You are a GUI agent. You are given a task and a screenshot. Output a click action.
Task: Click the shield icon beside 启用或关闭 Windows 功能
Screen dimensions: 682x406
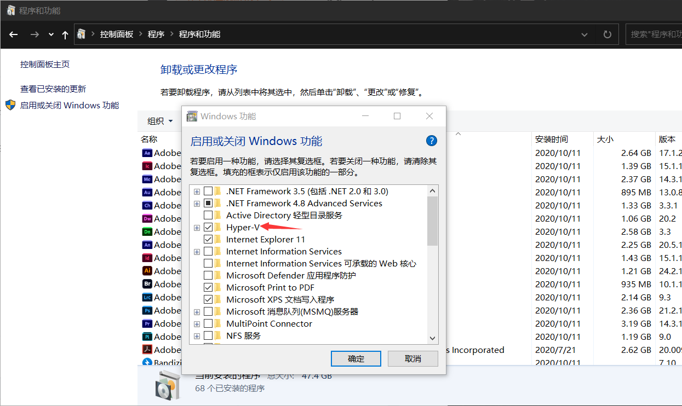[x=10, y=105]
